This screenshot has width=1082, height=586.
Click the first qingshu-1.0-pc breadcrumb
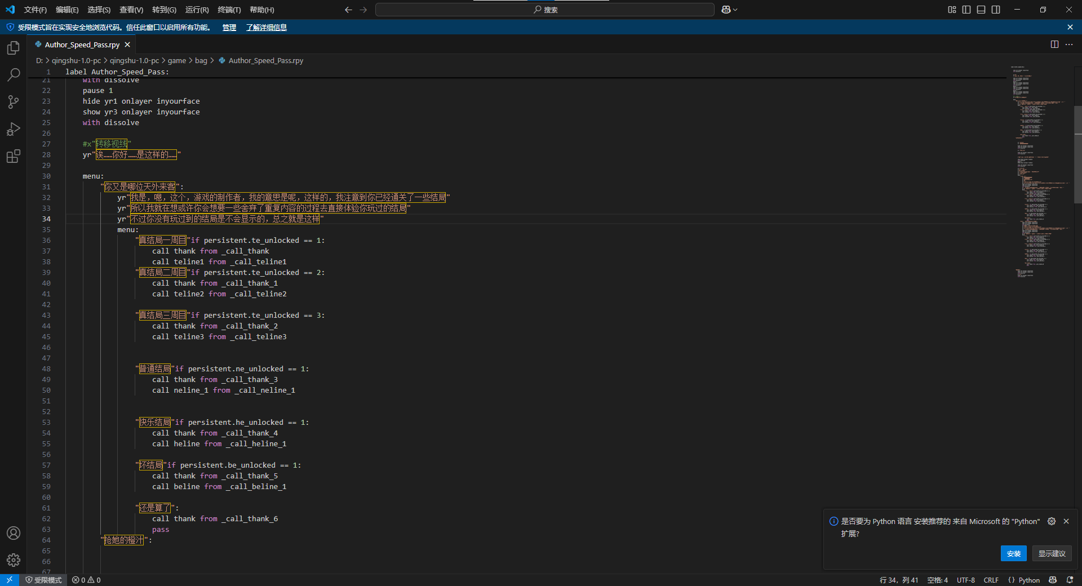(76, 60)
